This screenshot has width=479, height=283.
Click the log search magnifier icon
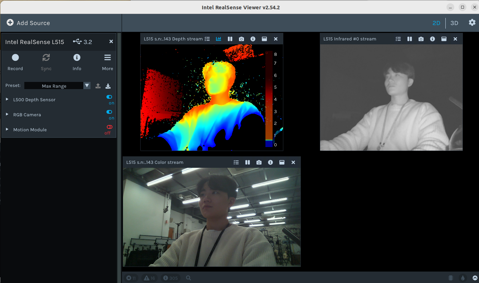pos(189,278)
